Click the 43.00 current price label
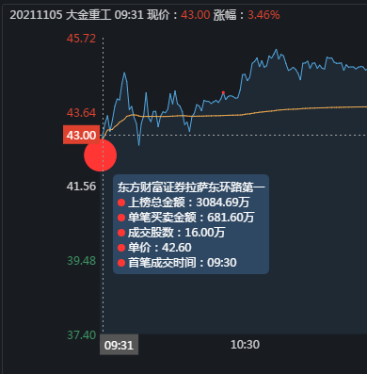 82,135
